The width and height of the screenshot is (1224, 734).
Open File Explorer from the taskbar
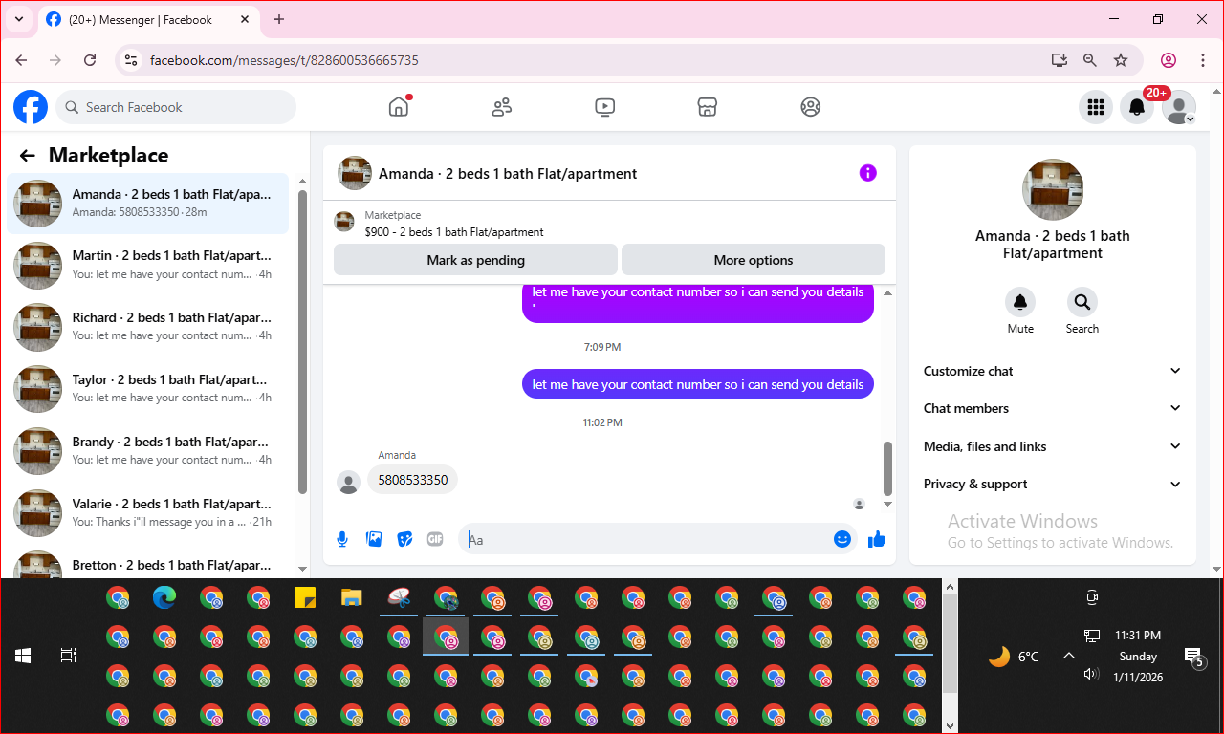[x=352, y=598]
